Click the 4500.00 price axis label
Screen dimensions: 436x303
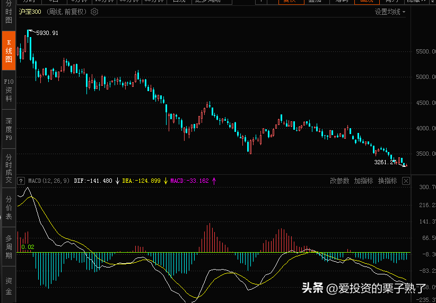(426, 103)
